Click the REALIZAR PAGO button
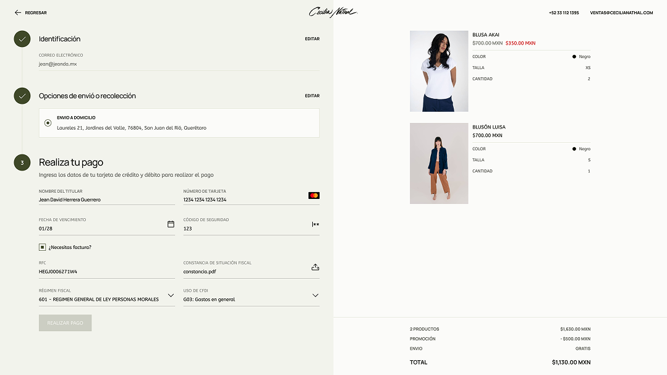This screenshot has height=375, width=667. (65, 322)
